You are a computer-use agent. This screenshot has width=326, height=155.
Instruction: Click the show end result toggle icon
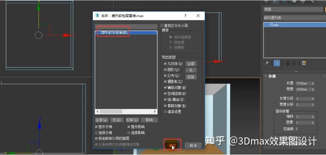277,63
